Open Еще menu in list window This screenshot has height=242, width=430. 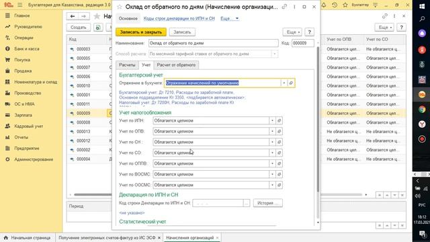coord(384,28)
